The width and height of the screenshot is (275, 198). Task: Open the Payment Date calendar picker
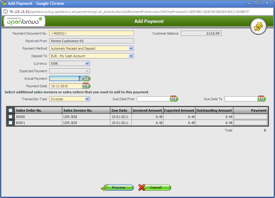click(86, 86)
